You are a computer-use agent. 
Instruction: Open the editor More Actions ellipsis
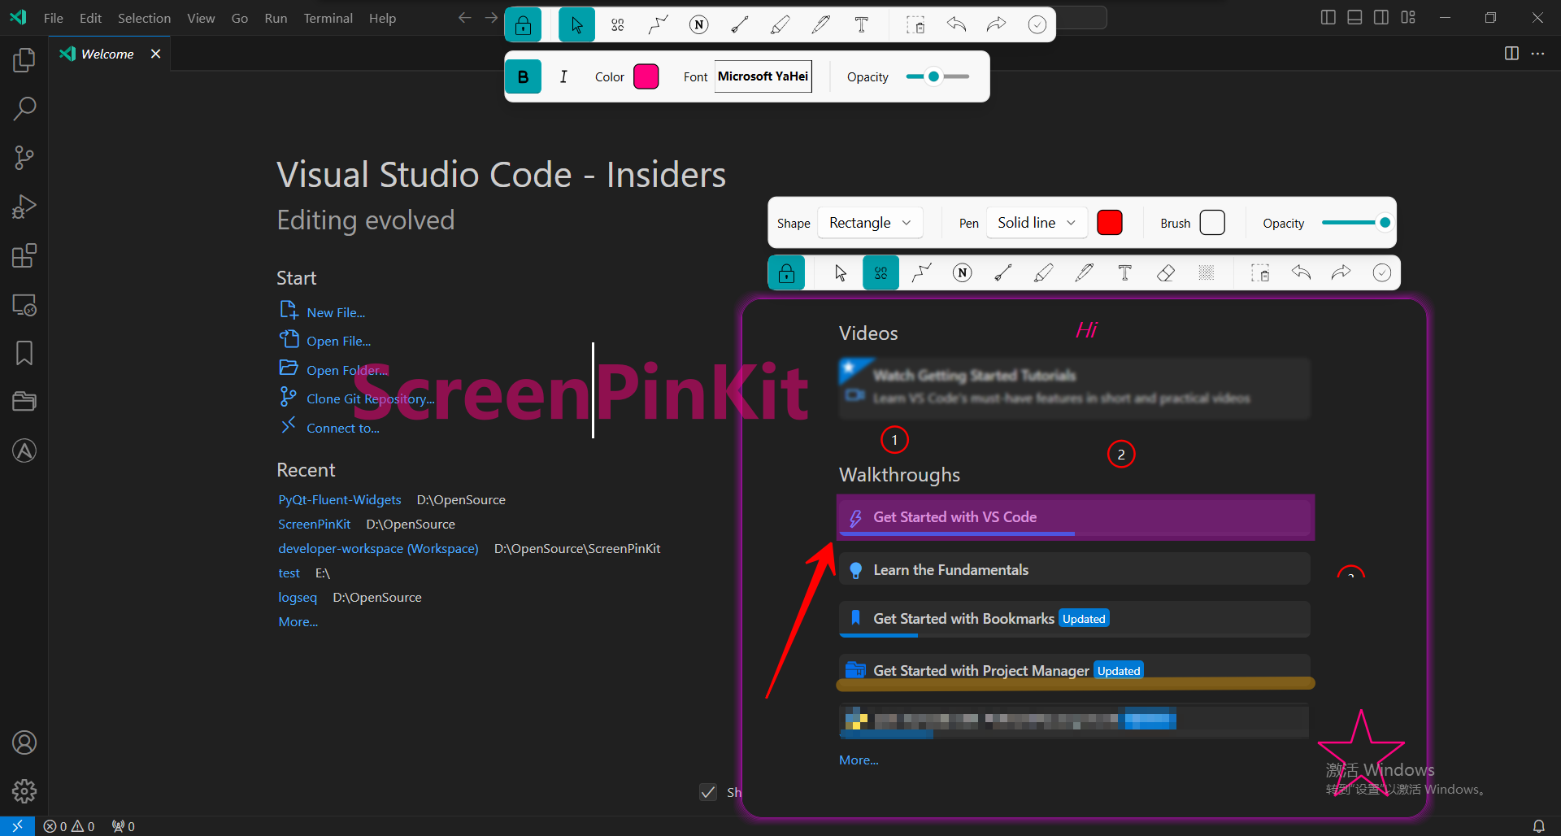tap(1537, 54)
